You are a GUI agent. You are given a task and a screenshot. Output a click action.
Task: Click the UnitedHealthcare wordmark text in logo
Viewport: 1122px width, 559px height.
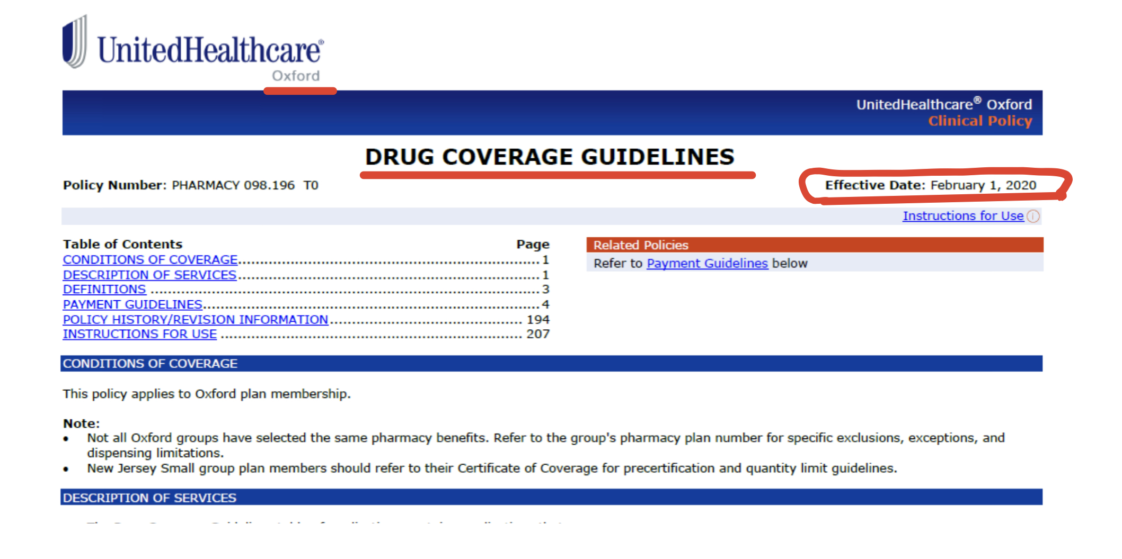(x=210, y=51)
